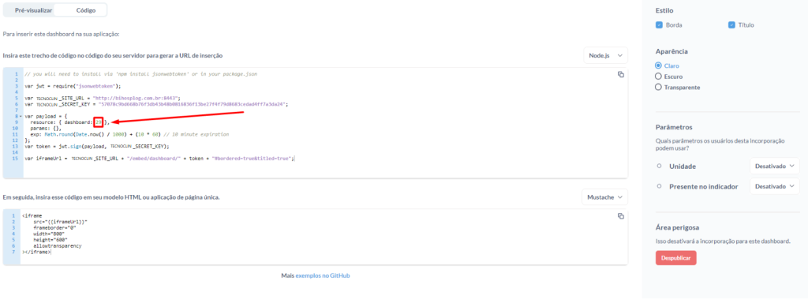Click the Estilo section heading

click(664, 10)
